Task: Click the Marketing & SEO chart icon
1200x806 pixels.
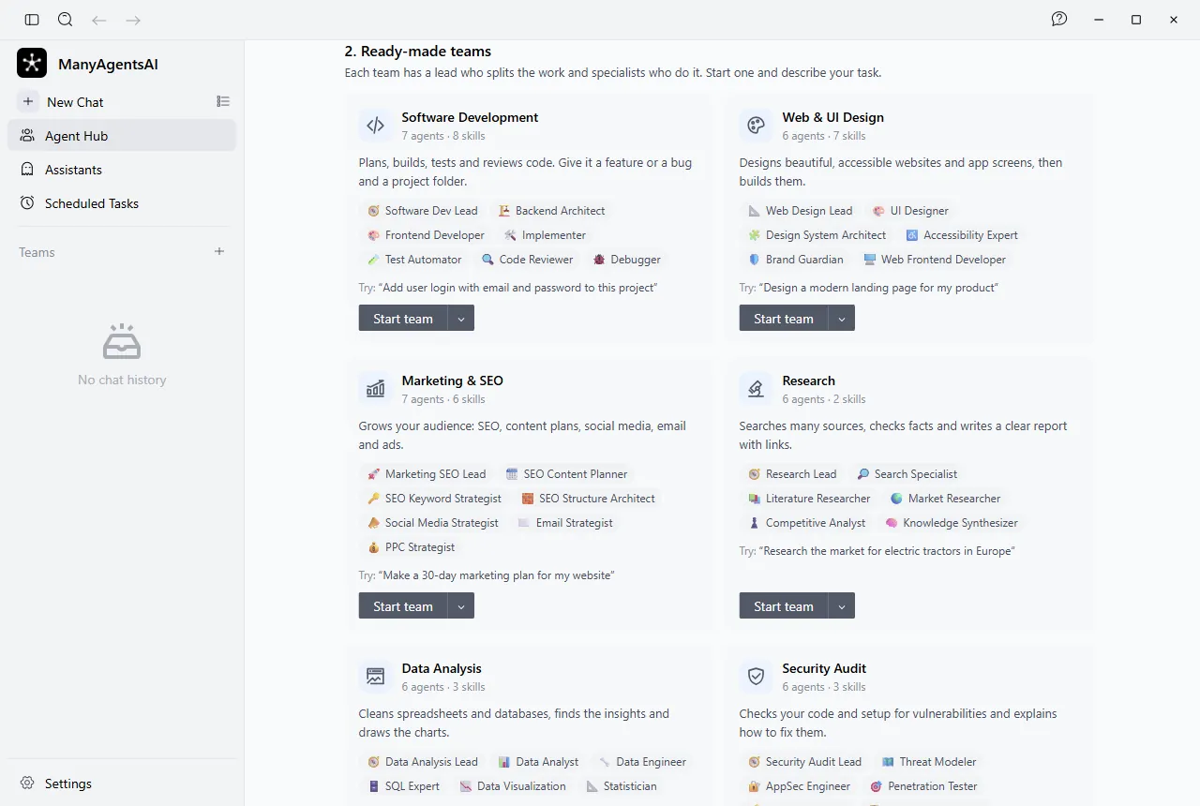Action: click(x=376, y=389)
